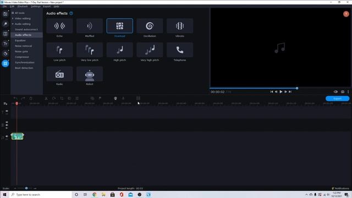Click the undo arrow in timeline toolbar
This screenshot has height=198, width=352.
15,98
